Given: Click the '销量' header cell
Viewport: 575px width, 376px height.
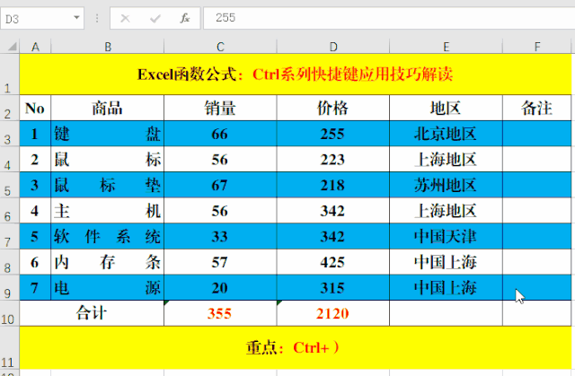Looking at the screenshot, I should point(220,108).
